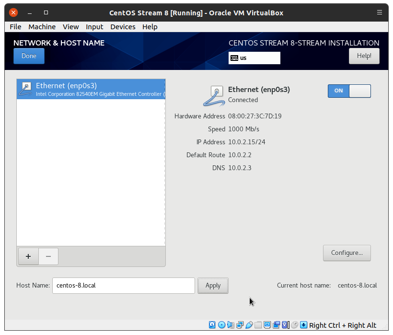393x335 pixels.
Task: Click the display settings status icon
Action: (x=267, y=325)
